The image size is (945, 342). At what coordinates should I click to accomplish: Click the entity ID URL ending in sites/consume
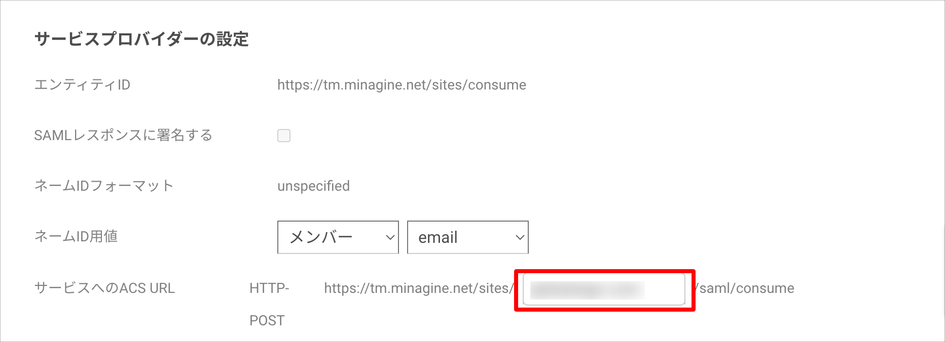tap(402, 84)
